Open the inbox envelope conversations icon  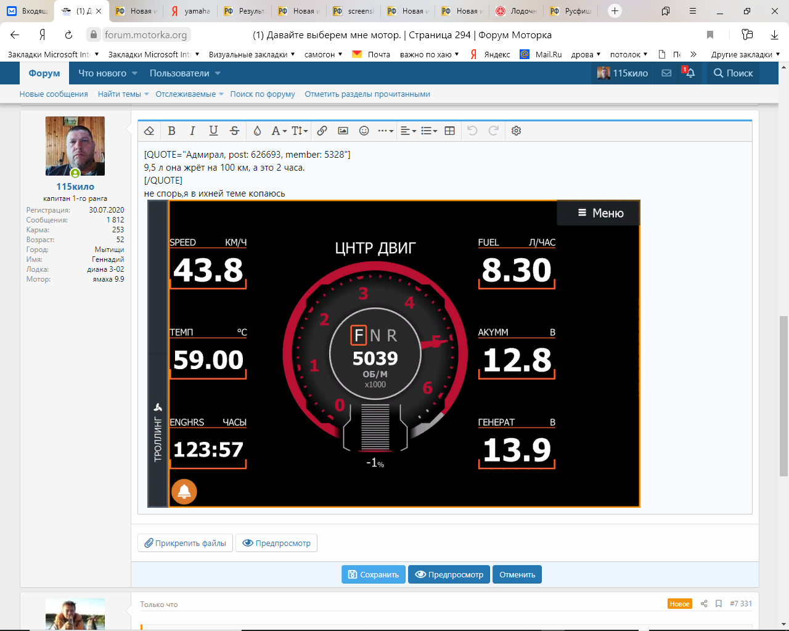[666, 73]
